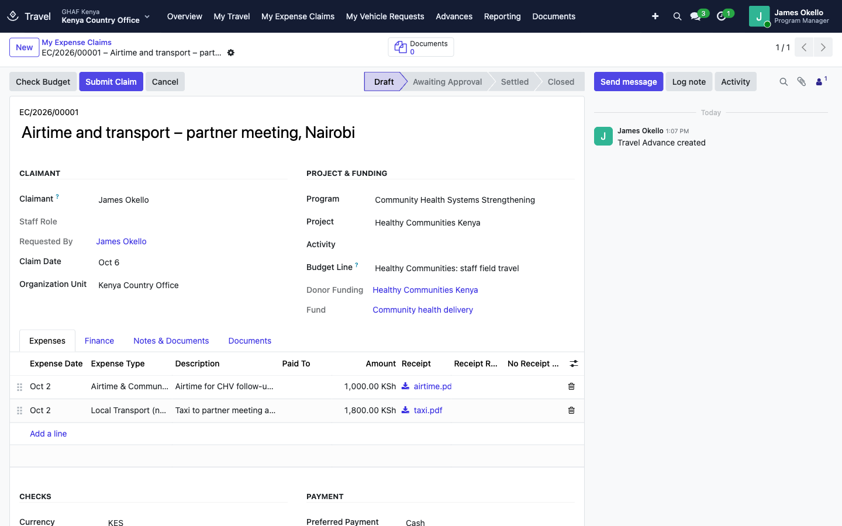Click the drag handle of Local Transport row

19,411
